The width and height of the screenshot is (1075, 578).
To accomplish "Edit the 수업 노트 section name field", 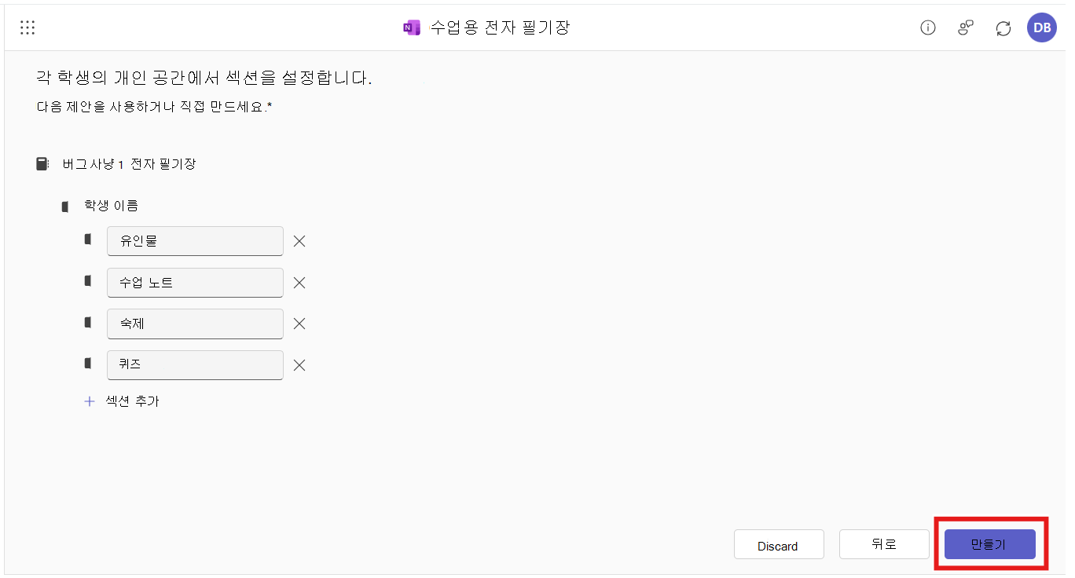I will click(x=195, y=283).
